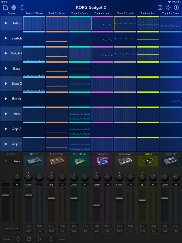The width and height of the screenshot is (182, 243).
Task: Select the Track 6 / Pad header
Action: tap(148, 13)
